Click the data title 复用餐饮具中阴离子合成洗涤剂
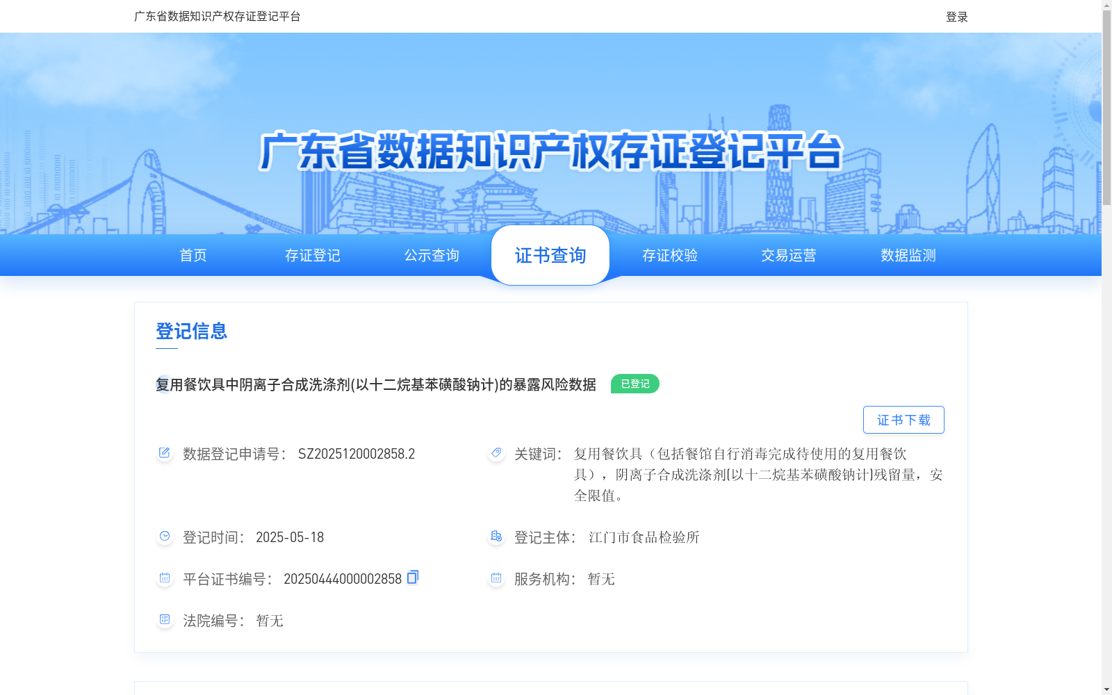This screenshot has height=695, width=1112. click(376, 384)
